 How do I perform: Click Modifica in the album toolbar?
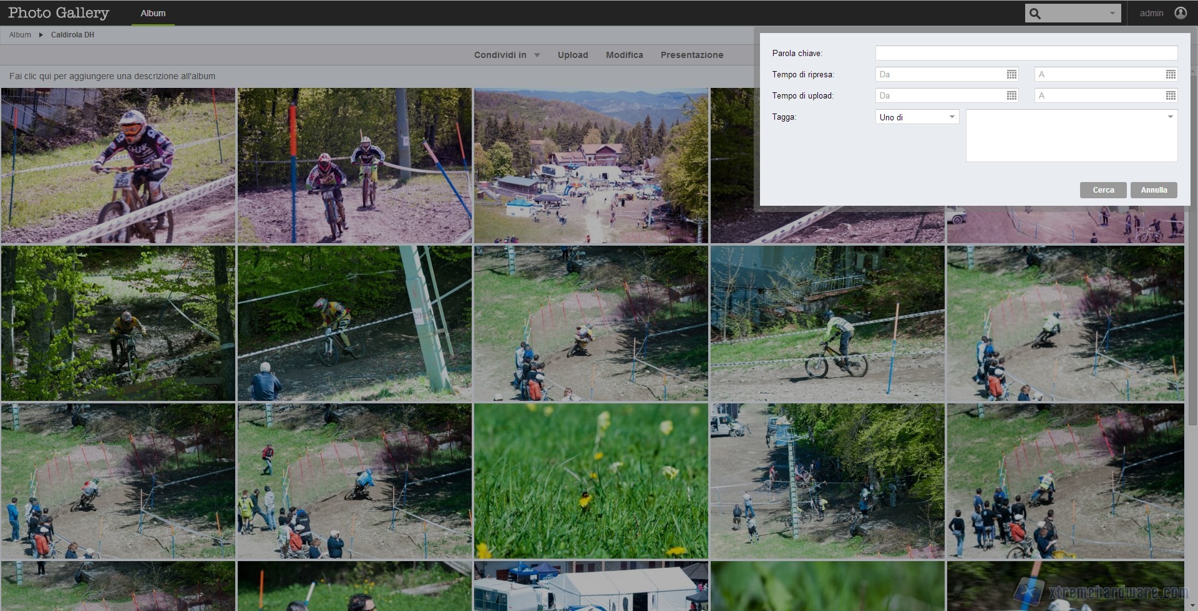point(624,55)
